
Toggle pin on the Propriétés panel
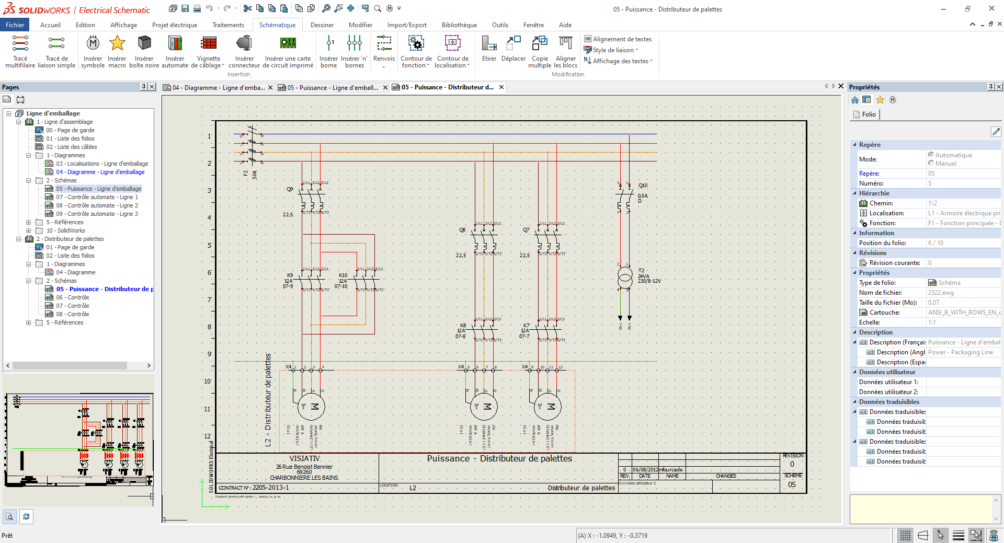(x=990, y=87)
